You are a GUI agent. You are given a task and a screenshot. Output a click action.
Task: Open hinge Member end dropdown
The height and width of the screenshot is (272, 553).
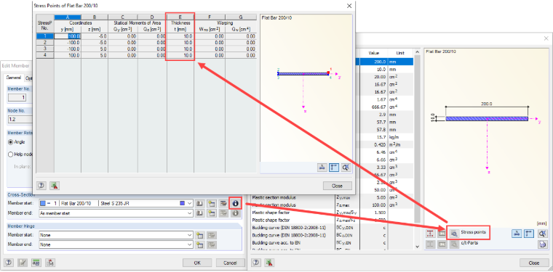point(190,244)
